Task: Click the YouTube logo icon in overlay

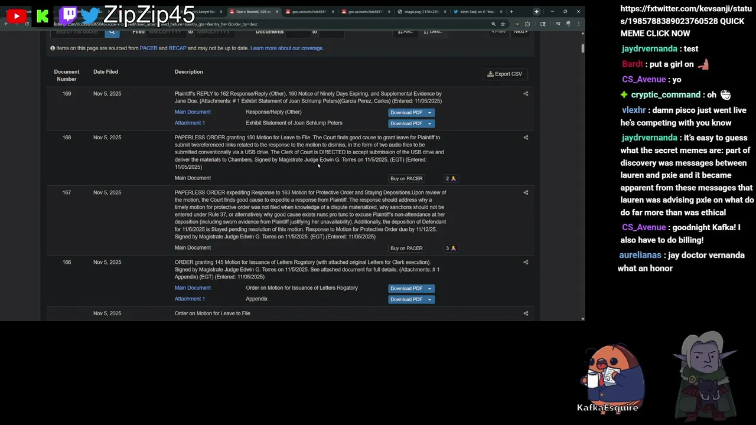Action: [16, 17]
